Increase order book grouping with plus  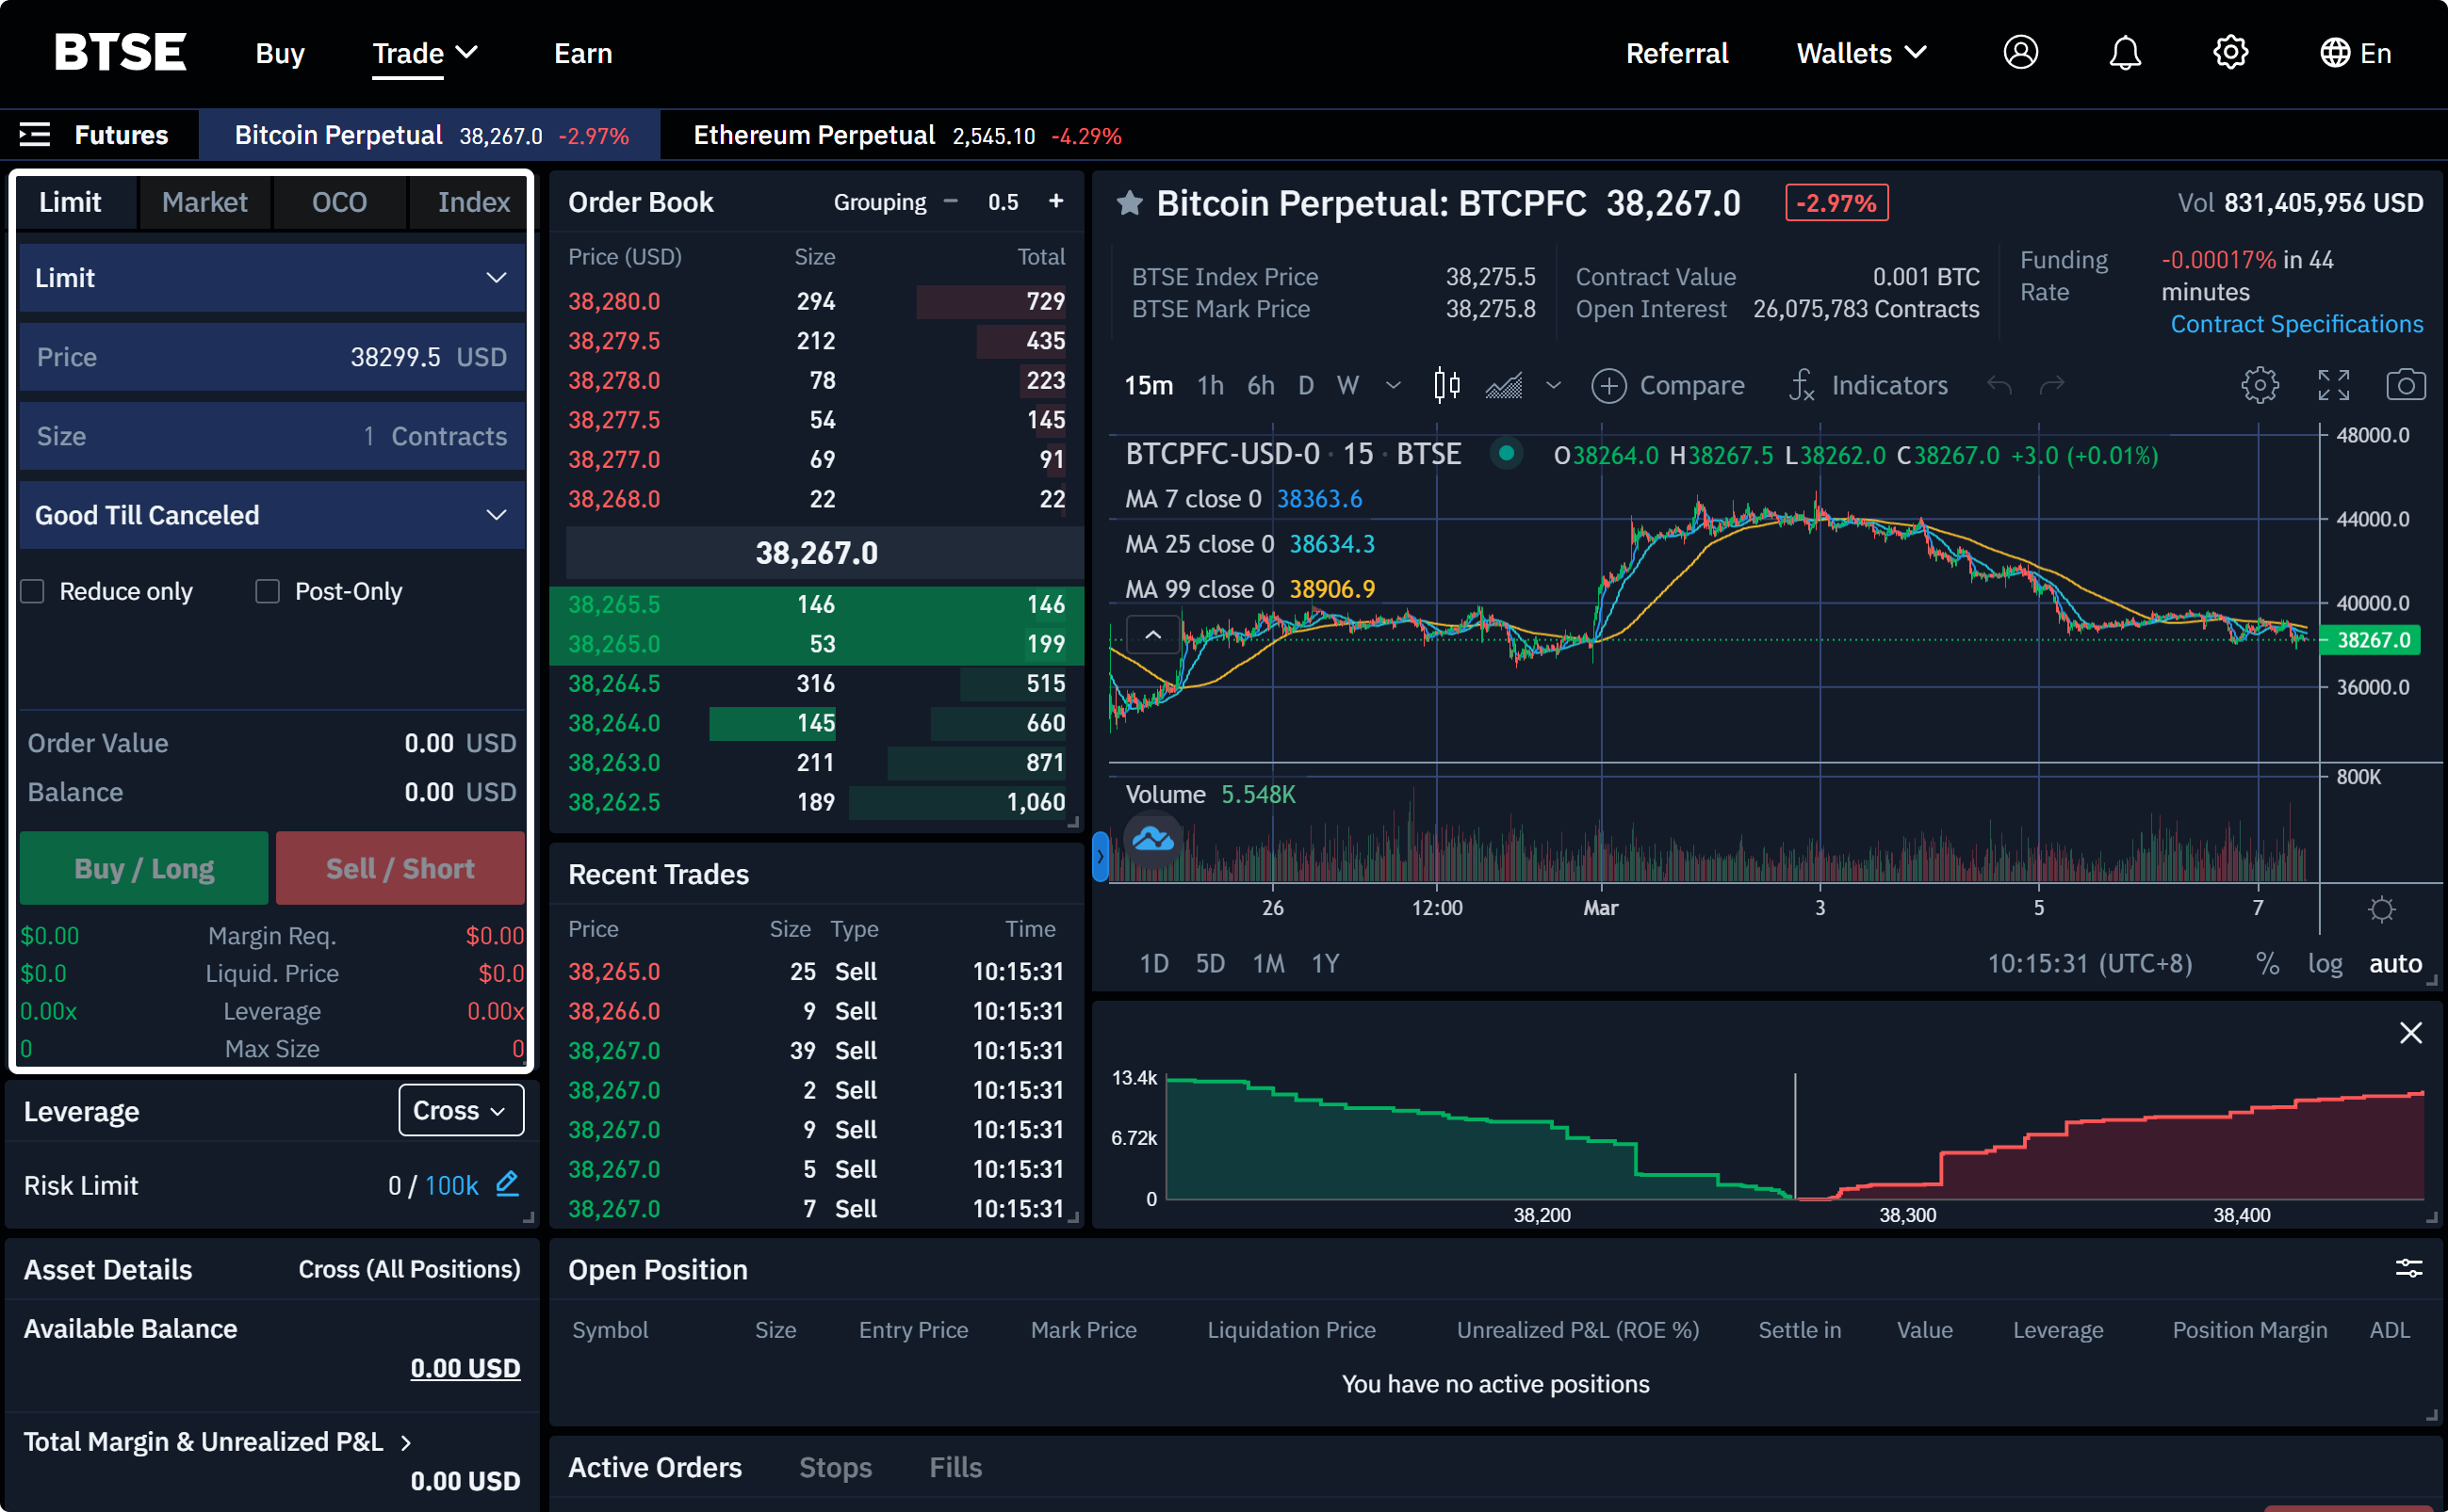point(1056,202)
